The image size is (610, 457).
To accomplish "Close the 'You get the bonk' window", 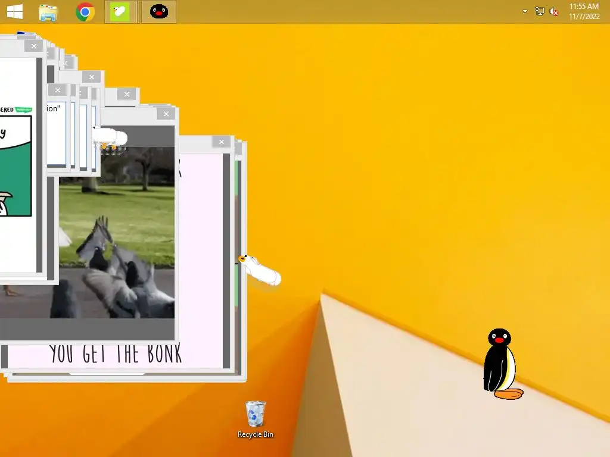I will [x=222, y=142].
